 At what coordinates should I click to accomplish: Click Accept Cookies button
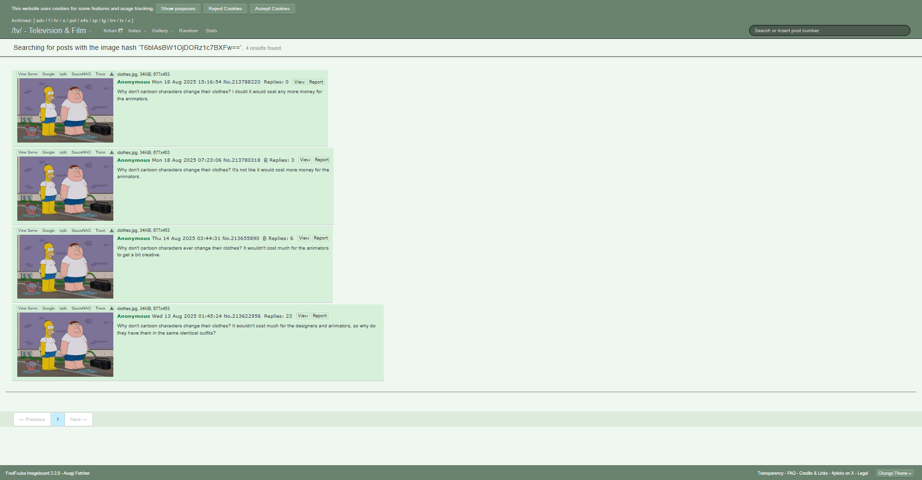click(x=272, y=9)
